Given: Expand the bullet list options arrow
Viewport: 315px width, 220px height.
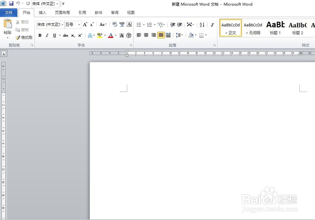Looking at the screenshot, I should tap(144, 25).
